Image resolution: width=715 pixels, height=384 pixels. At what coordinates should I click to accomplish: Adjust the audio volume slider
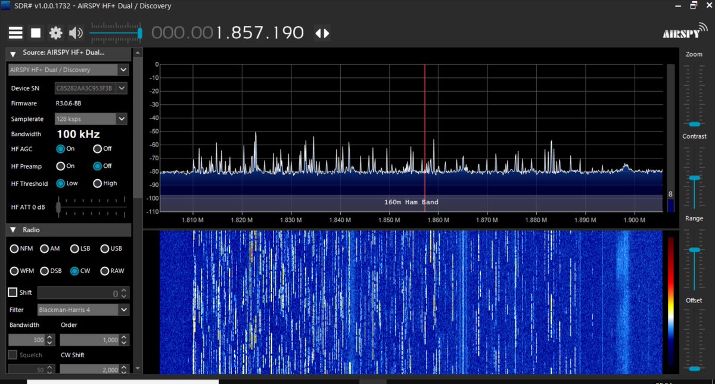click(x=116, y=33)
